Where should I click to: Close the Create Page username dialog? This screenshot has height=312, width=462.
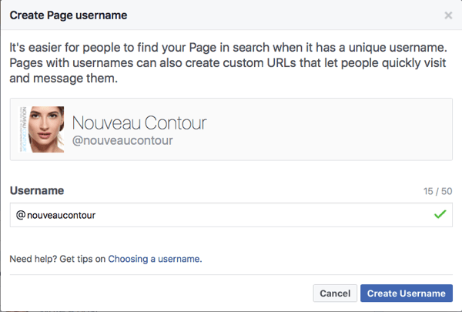click(448, 15)
